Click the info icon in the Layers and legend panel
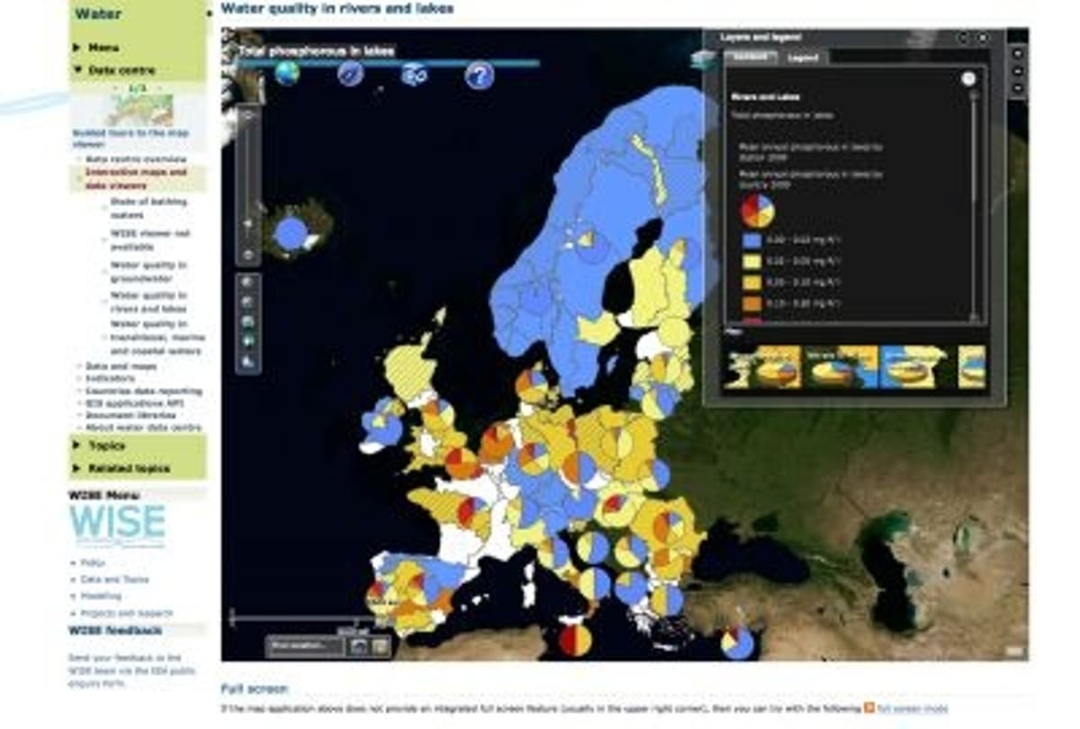This screenshot has width=1080, height=729. click(970, 77)
